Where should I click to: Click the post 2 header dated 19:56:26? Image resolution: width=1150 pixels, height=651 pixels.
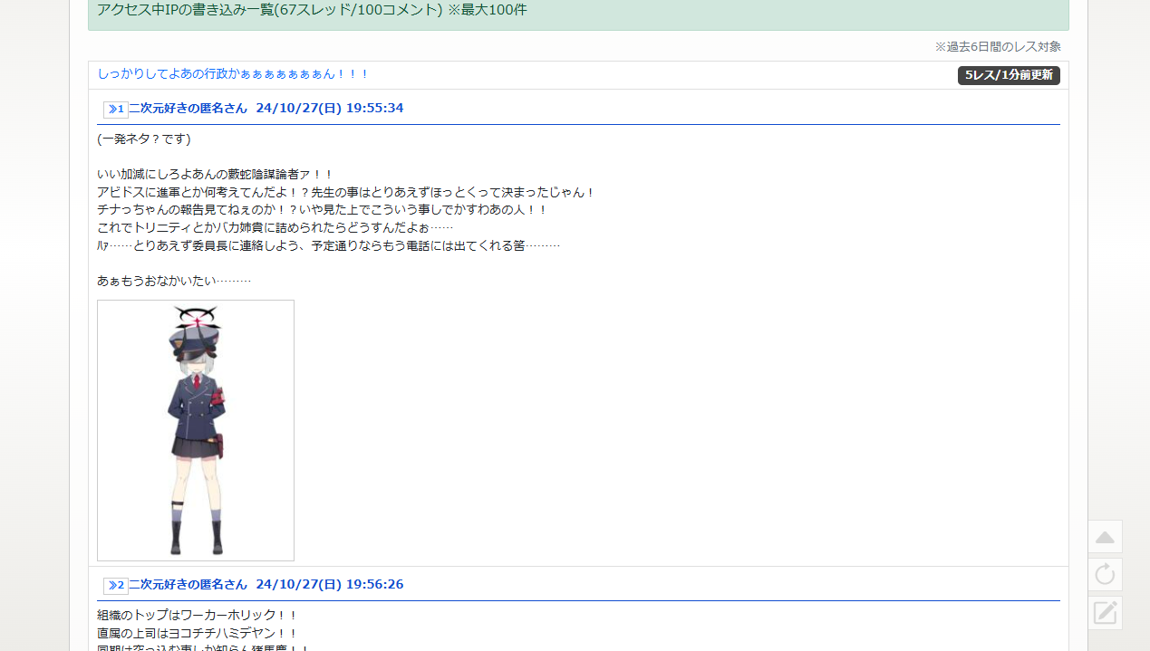point(266,585)
